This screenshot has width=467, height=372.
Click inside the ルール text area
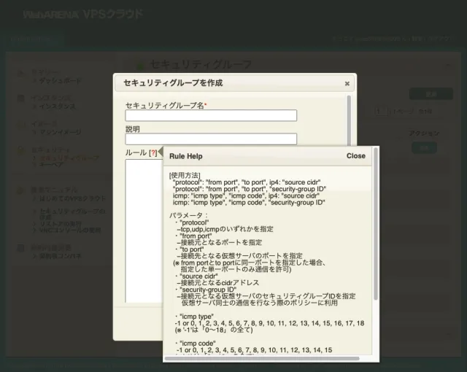pos(142,219)
